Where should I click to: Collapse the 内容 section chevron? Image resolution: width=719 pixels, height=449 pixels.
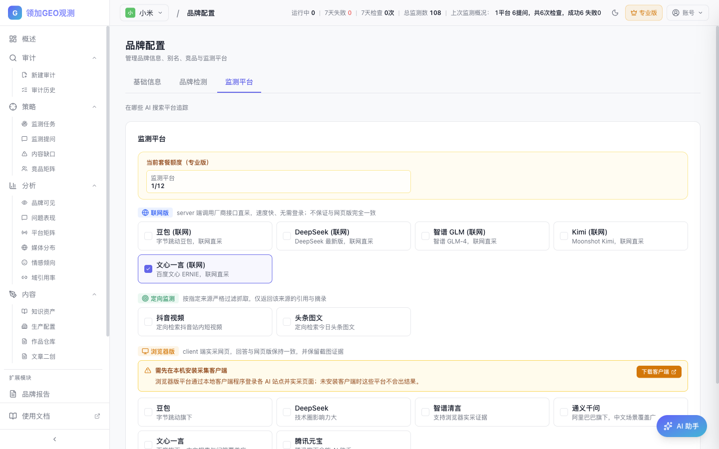(94, 294)
